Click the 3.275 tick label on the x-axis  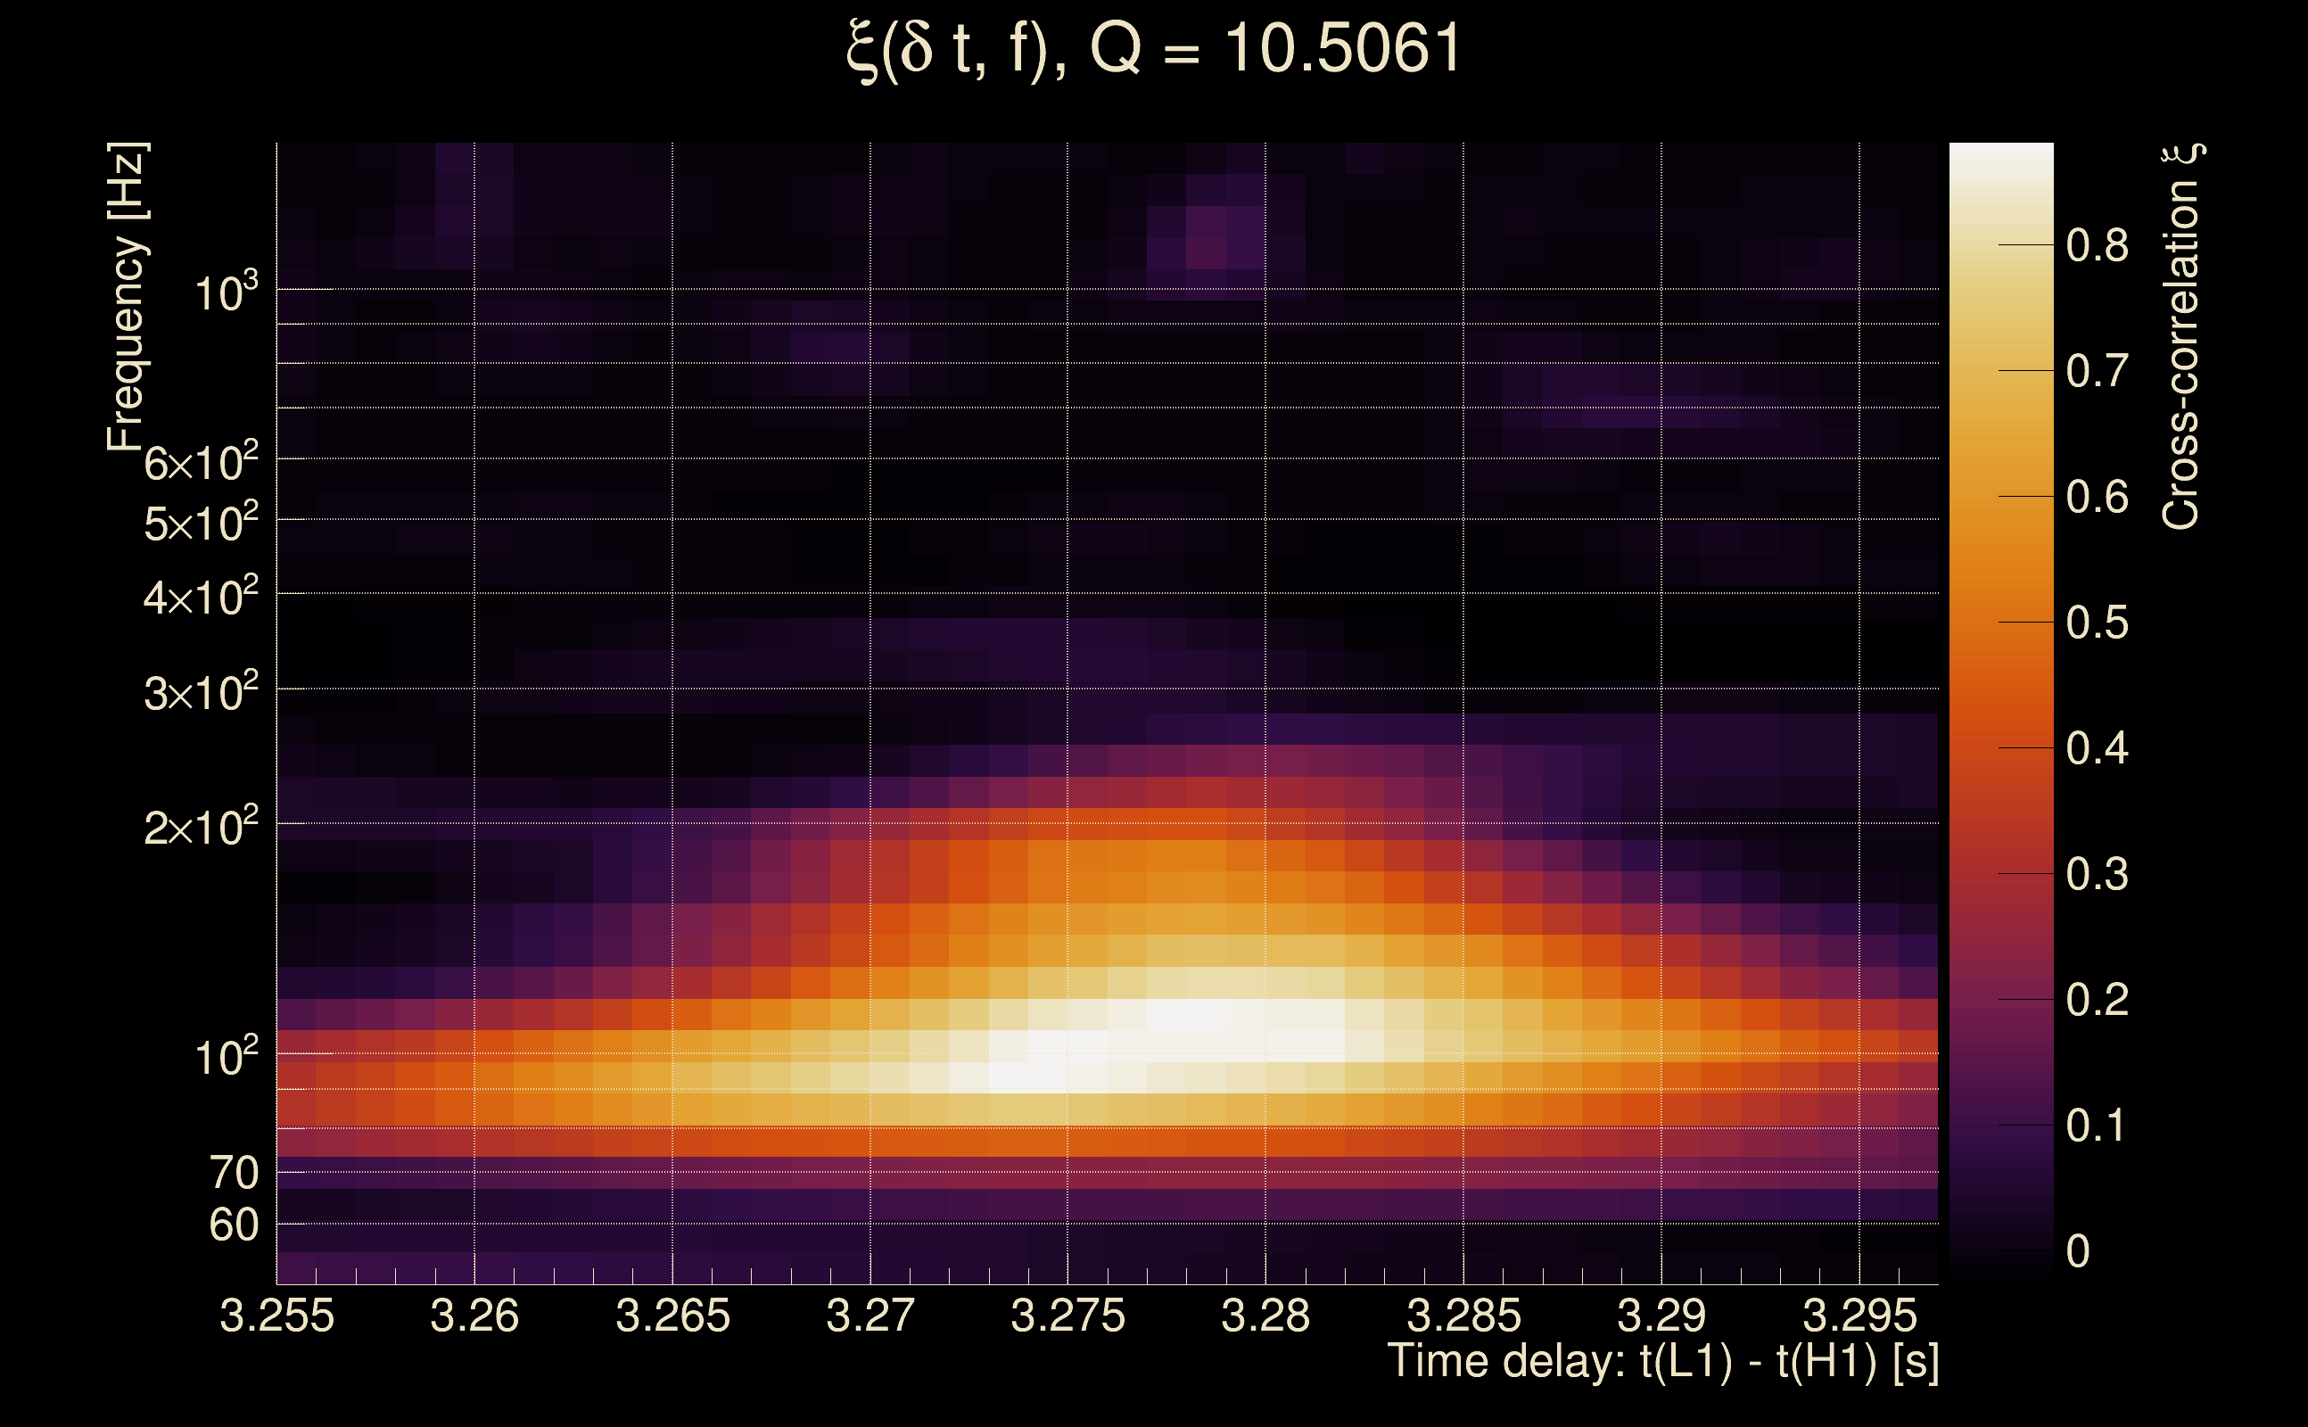click(1067, 1316)
